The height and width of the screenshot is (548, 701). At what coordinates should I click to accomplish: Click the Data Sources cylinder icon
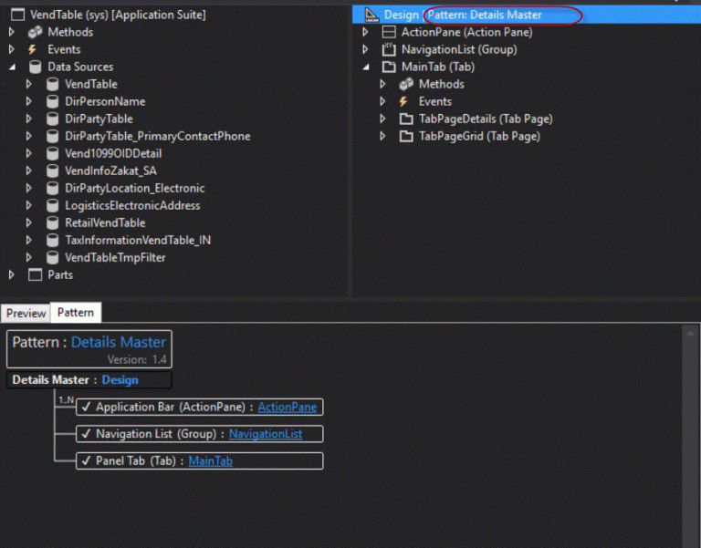(35, 67)
